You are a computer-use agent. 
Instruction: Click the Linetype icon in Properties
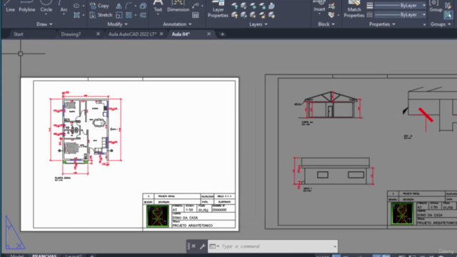(370, 15)
